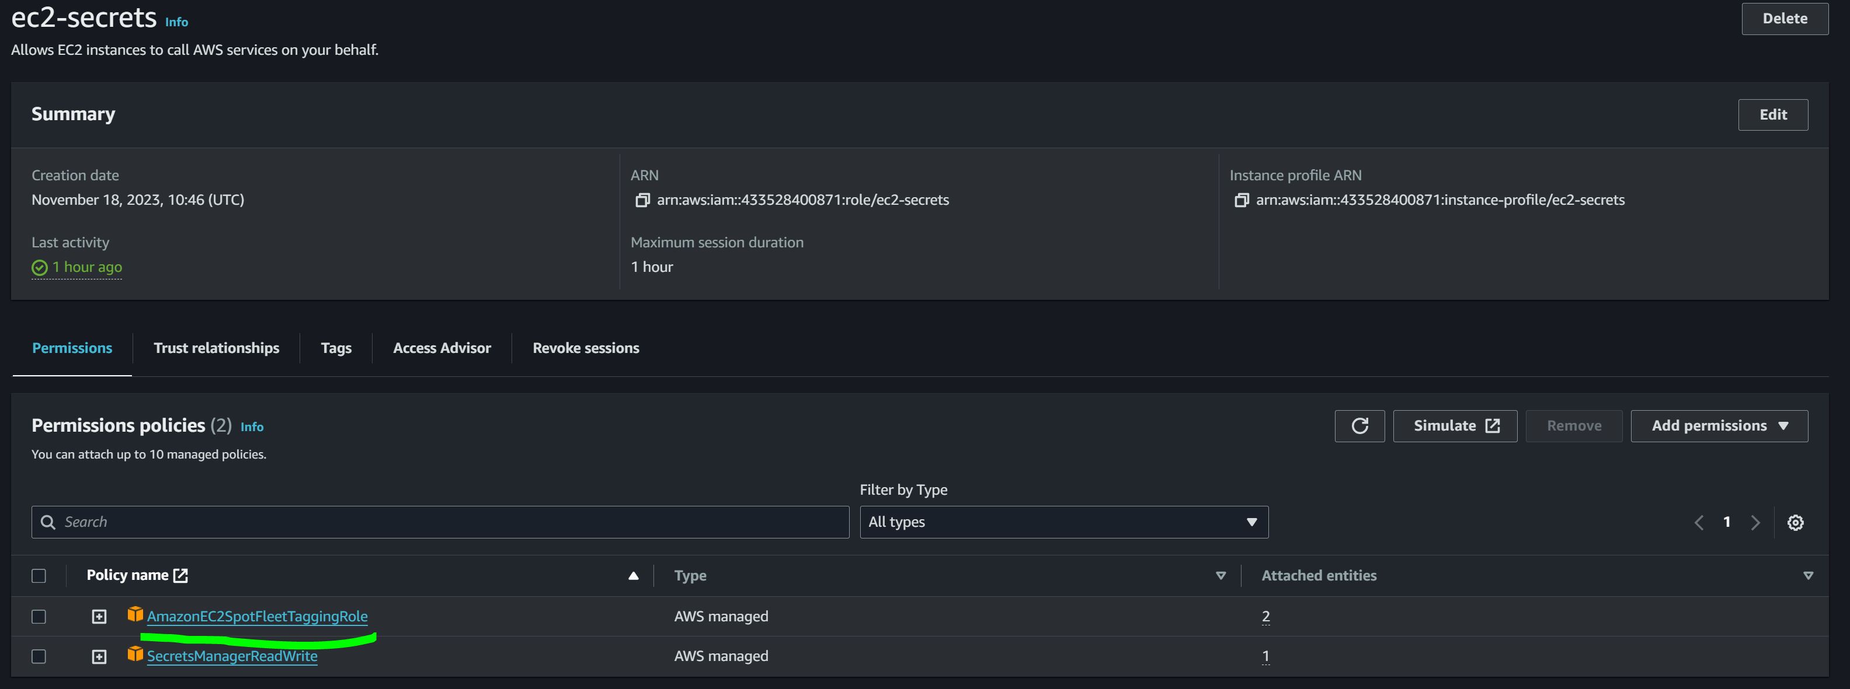
Task: Open the Access Advisor tab
Action: pyautogui.click(x=441, y=348)
